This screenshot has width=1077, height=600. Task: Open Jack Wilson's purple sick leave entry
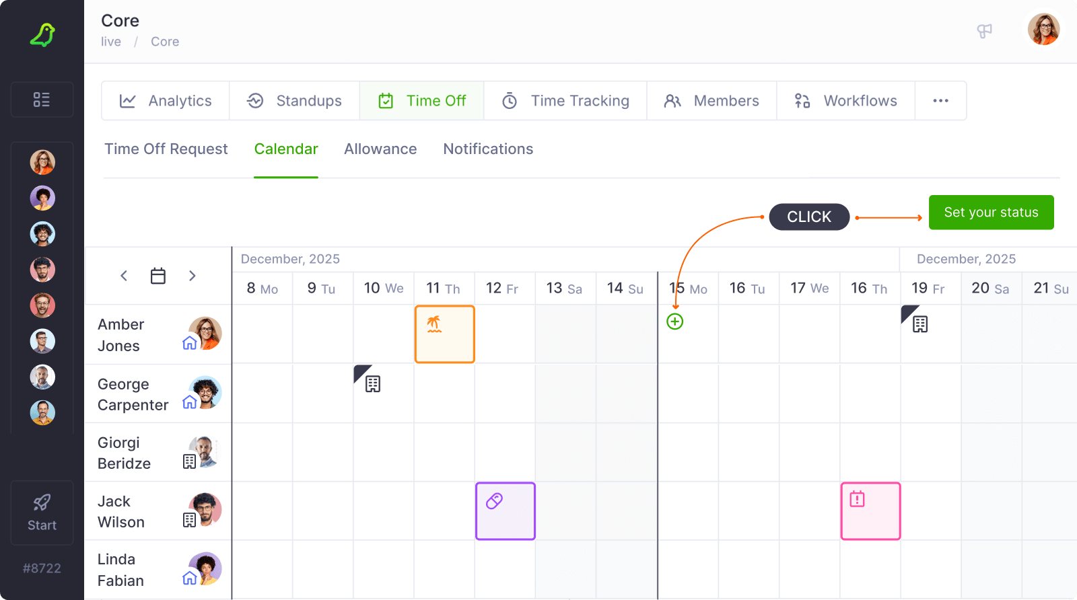[505, 511]
